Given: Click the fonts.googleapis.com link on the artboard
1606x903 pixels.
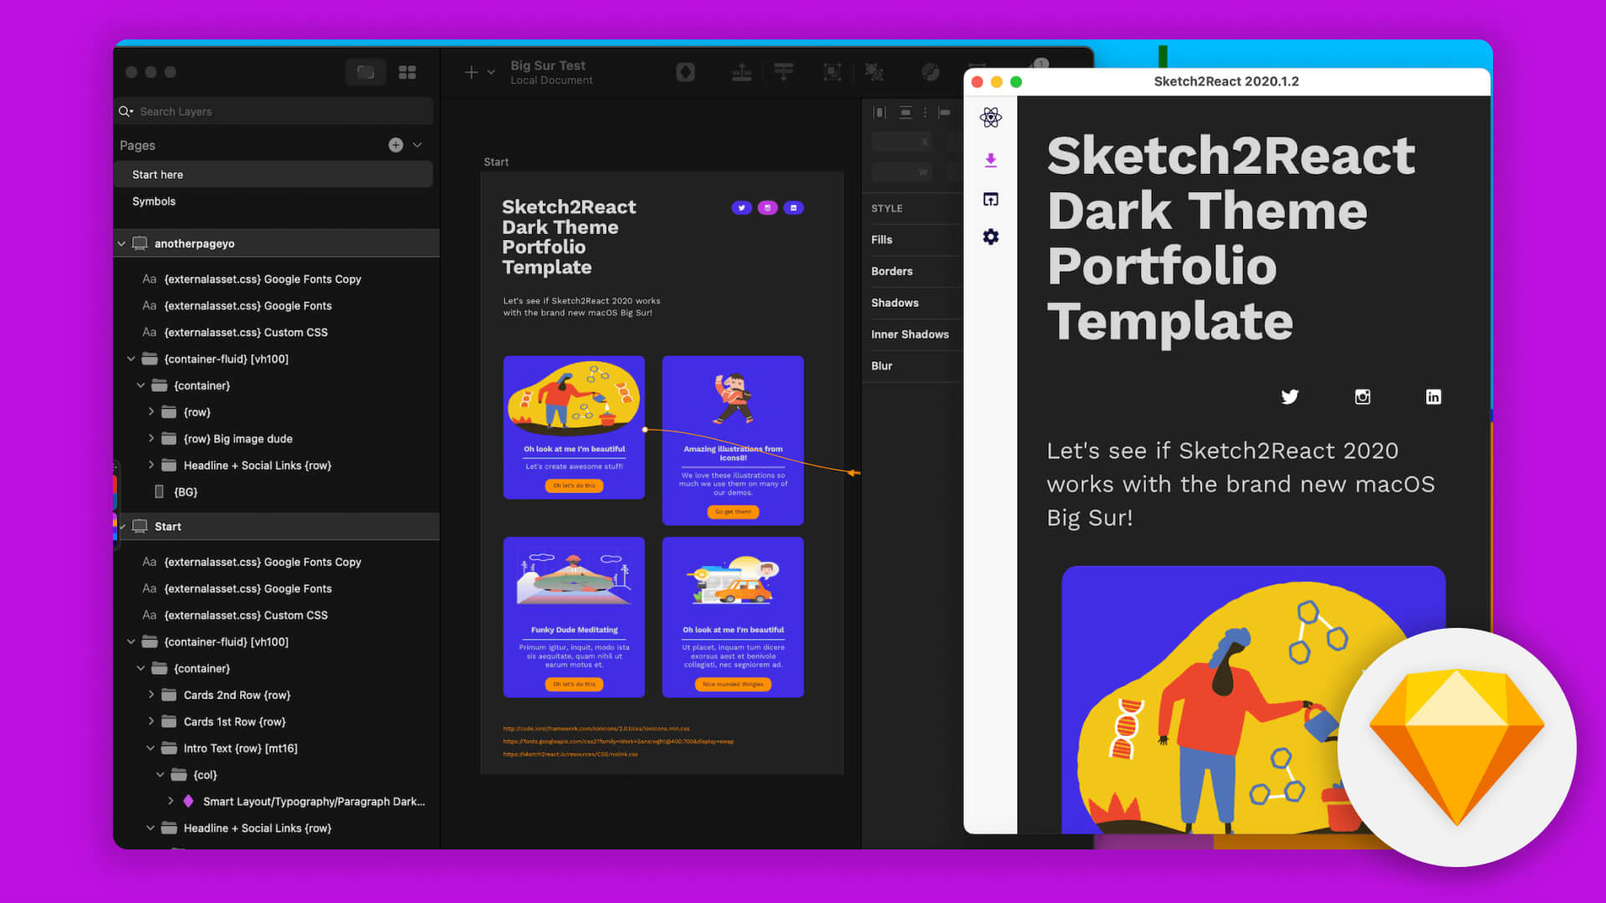Looking at the screenshot, I should [x=618, y=741].
